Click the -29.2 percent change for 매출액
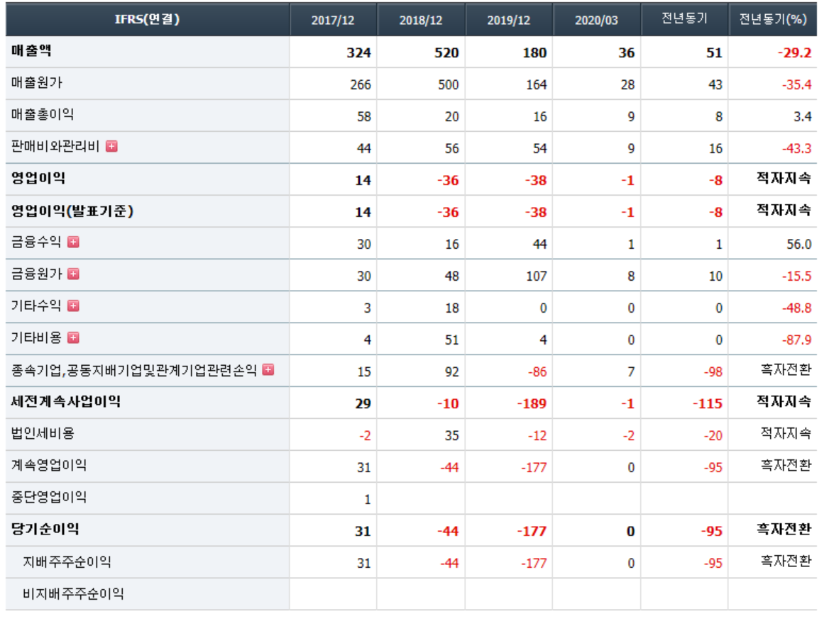The width and height of the screenshot is (829, 621). pyautogui.click(x=795, y=52)
